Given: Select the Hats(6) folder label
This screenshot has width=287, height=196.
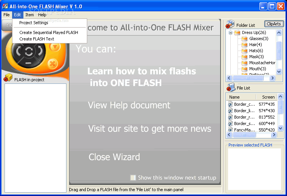Looking at the screenshot, I should 256,51.
